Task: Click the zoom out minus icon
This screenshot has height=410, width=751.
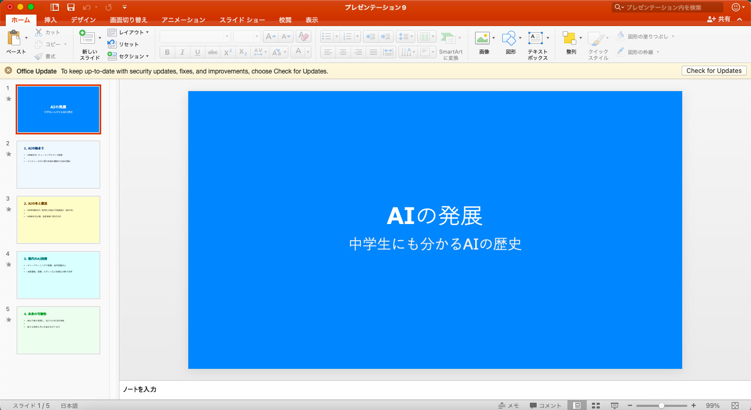Action: click(x=630, y=405)
